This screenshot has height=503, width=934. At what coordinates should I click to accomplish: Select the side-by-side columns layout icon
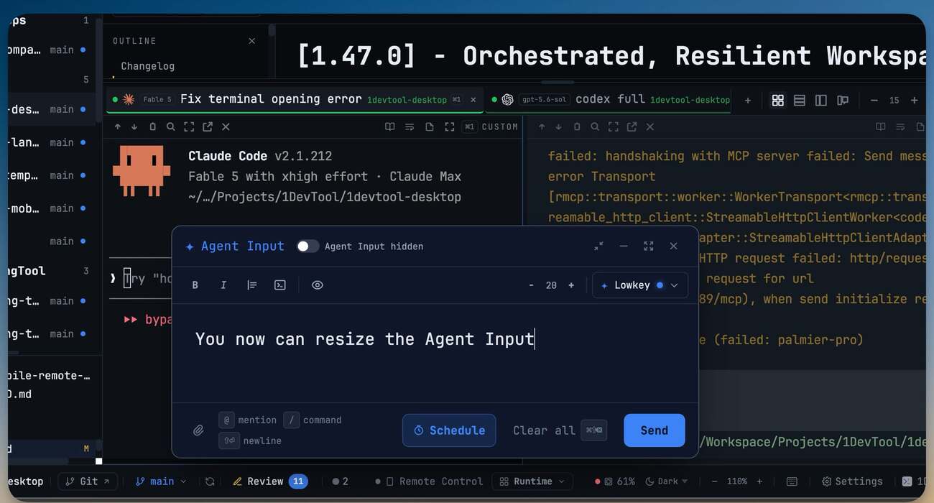tap(821, 101)
